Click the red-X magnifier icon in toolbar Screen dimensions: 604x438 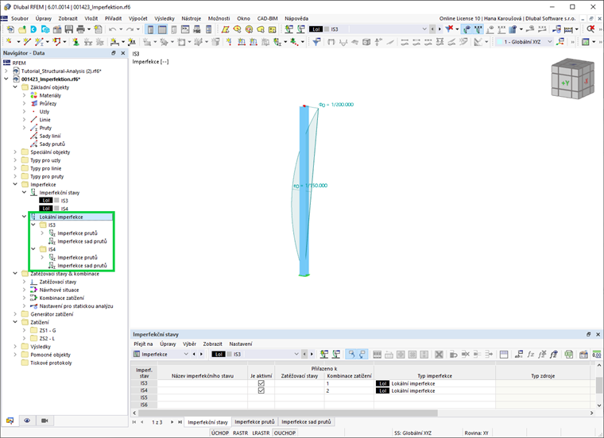(590, 29)
